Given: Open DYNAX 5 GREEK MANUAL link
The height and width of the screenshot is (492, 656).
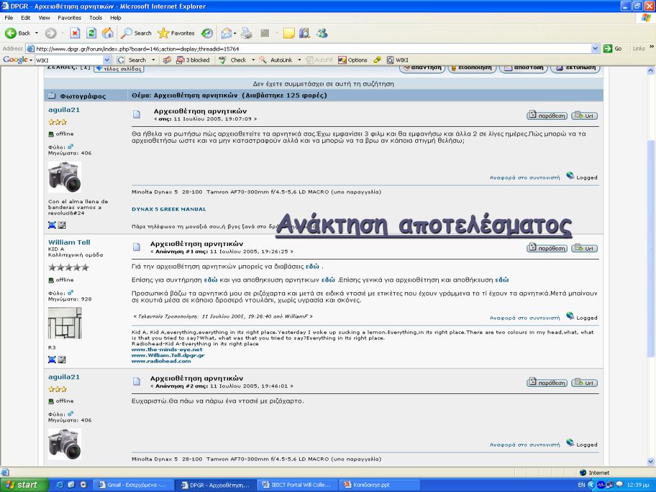Looking at the screenshot, I should [168, 209].
